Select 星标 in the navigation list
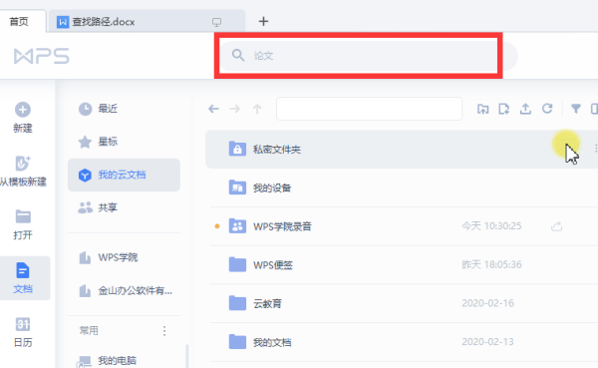This screenshot has height=368, width=598. [124, 142]
